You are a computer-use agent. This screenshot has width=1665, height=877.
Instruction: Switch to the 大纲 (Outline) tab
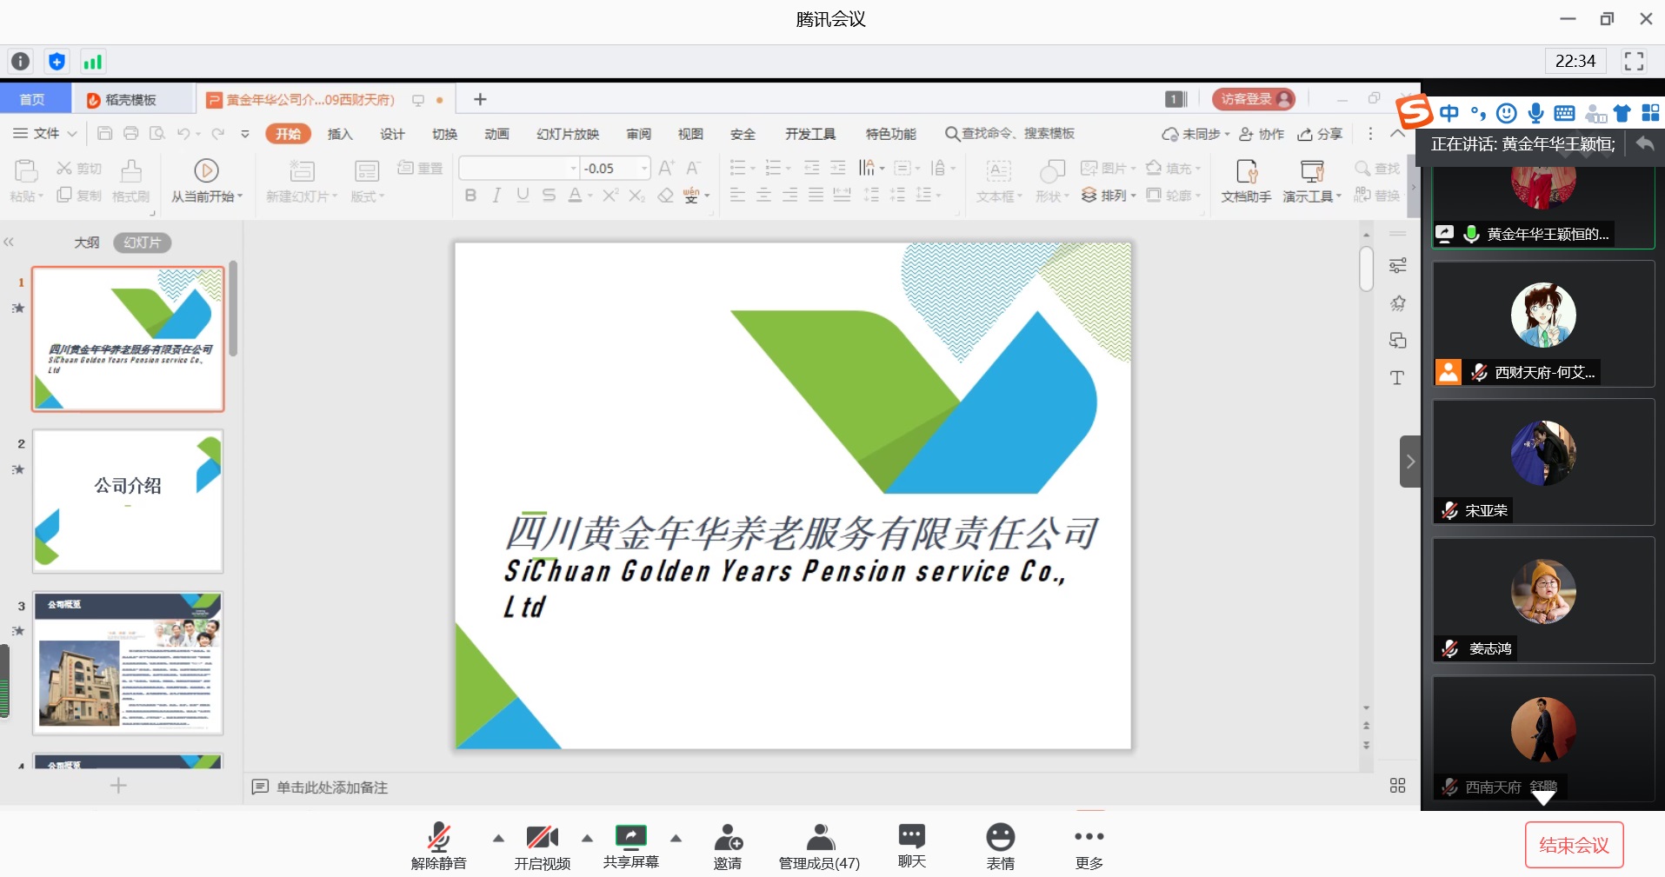85,243
